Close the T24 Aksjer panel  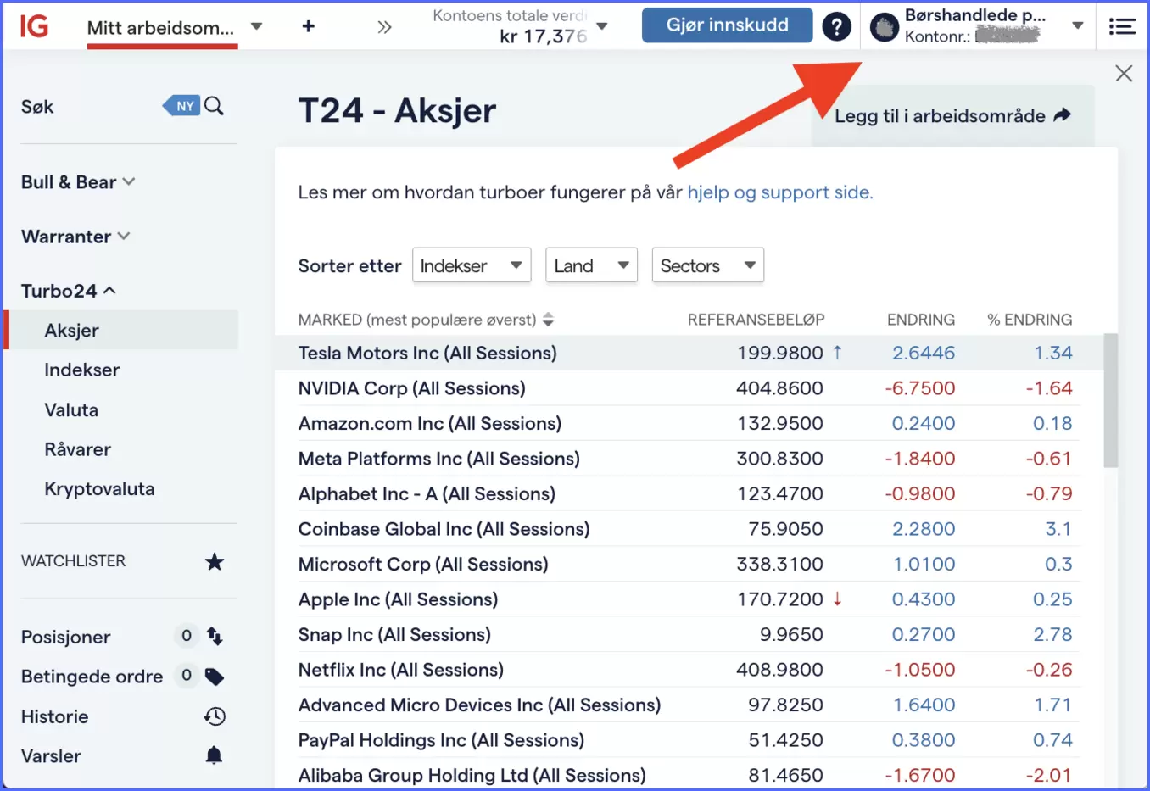coord(1124,74)
